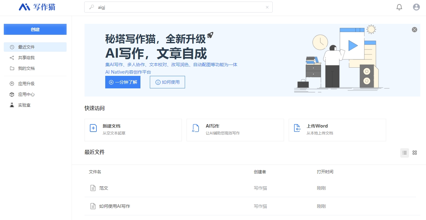
Task: Click the cube icon for 应用中心
Action: 12,94
